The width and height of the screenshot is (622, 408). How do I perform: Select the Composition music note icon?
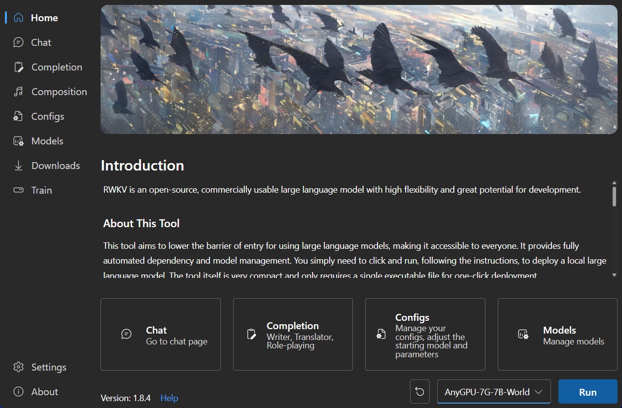tap(19, 92)
